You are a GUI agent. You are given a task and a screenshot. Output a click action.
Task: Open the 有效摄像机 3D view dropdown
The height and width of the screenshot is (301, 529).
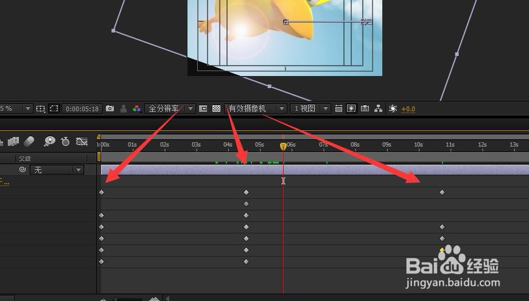[x=256, y=108]
